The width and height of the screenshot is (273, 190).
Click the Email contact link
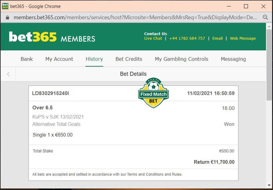(x=218, y=39)
